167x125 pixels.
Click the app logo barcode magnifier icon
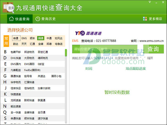click(x=9, y=8)
